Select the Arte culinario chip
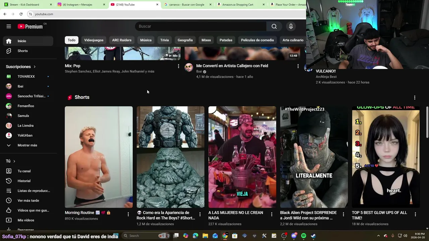Image resolution: width=429 pixels, height=241 pixels. 293,40
